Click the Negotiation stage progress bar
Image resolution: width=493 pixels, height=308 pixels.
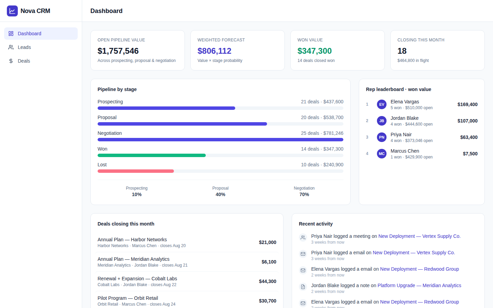coord(220,140)
